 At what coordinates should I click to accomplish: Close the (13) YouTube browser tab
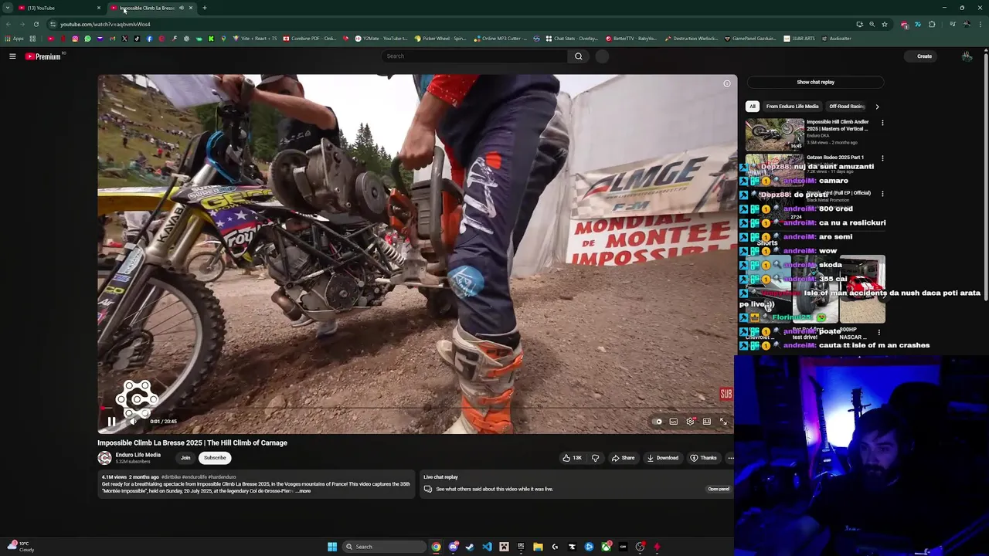tap(99, 8)
